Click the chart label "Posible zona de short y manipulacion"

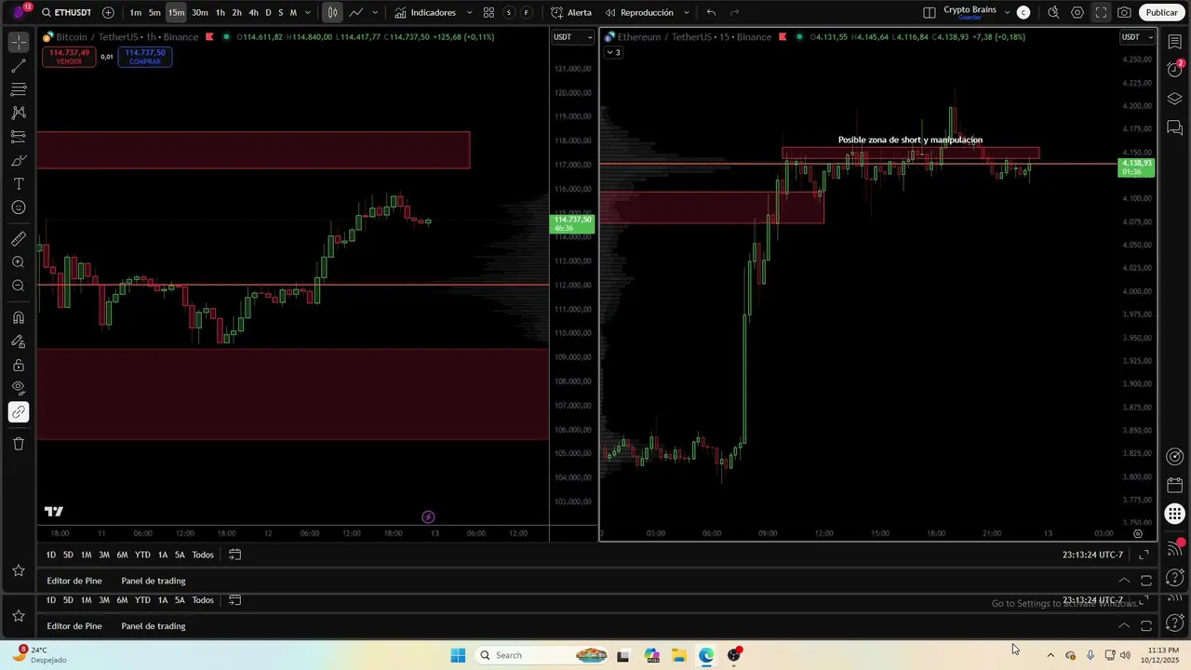[910, 141]
